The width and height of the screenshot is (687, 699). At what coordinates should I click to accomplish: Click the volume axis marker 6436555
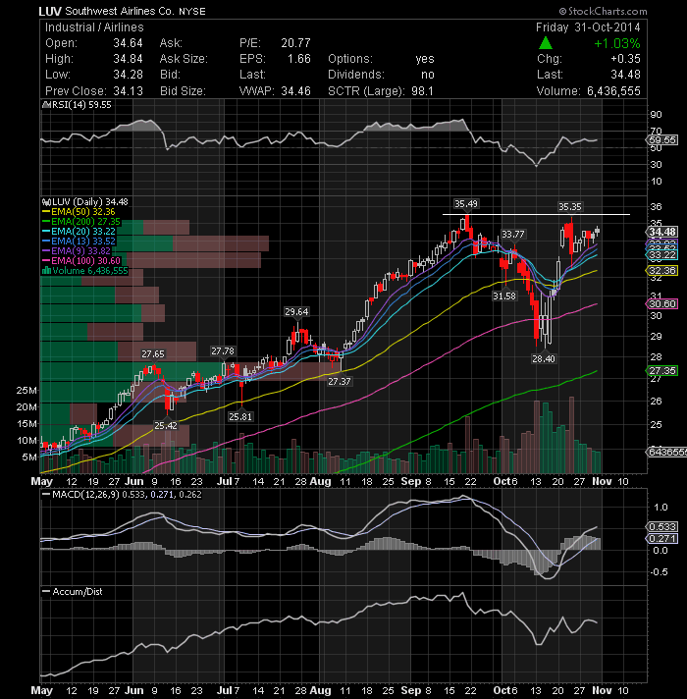click(666, 452)
